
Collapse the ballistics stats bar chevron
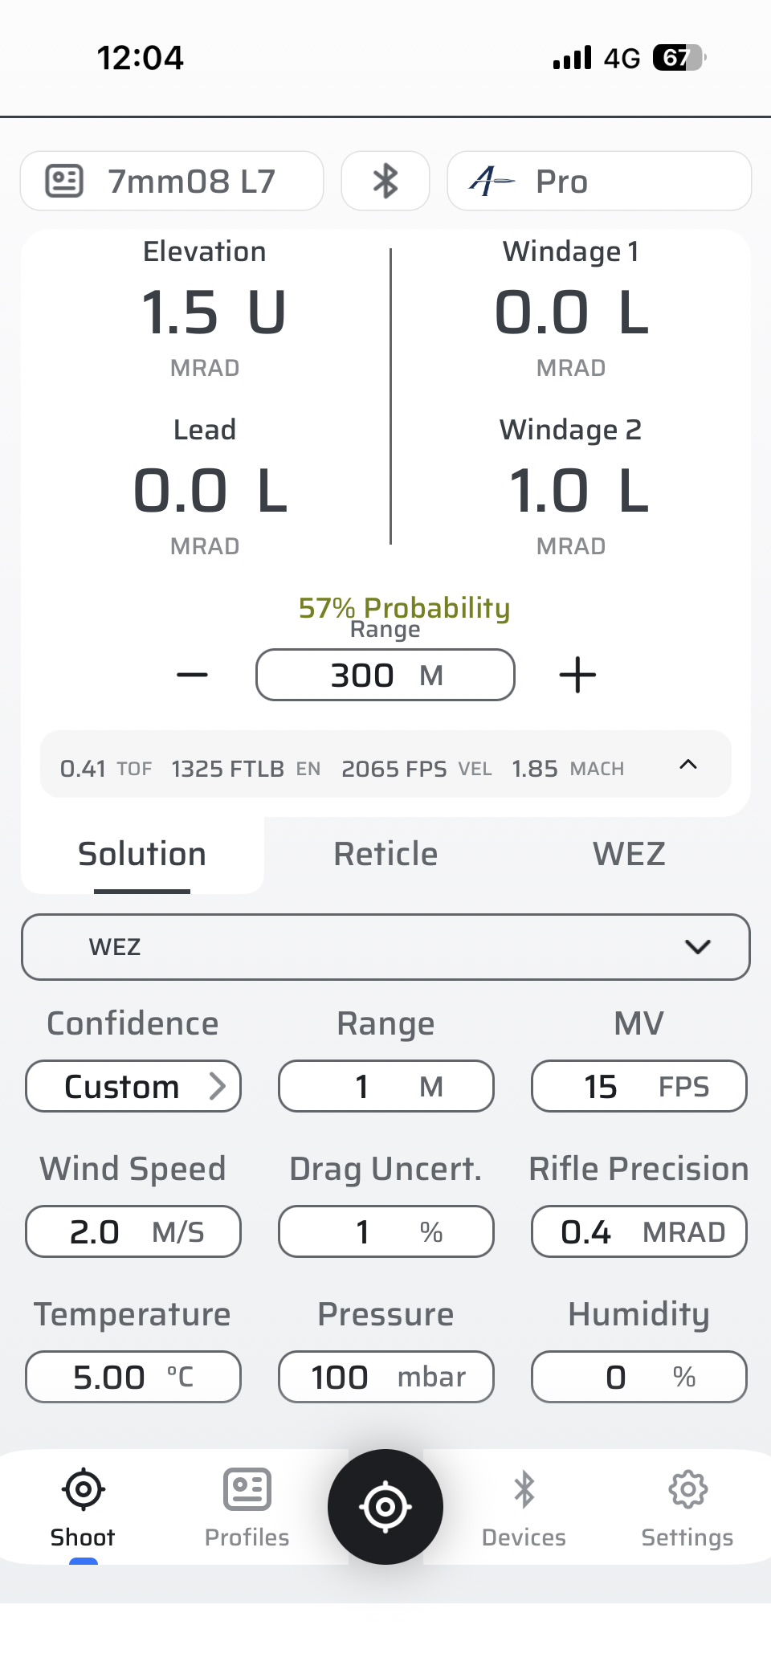(688, 765)
